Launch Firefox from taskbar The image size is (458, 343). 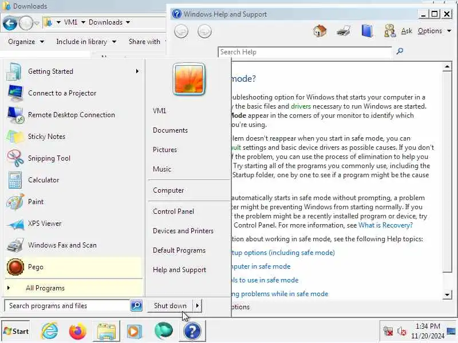(78, 332)
